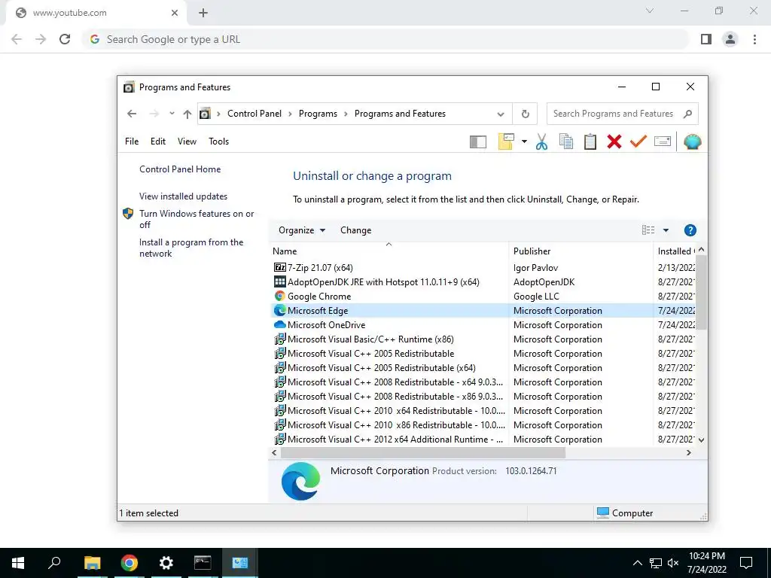Click the preview pane toolbar icon
The height and width of the screenshot is (578, 771).
(x=478, y=142)
